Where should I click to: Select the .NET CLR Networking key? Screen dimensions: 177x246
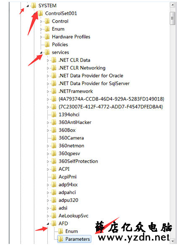coord(82,68)
